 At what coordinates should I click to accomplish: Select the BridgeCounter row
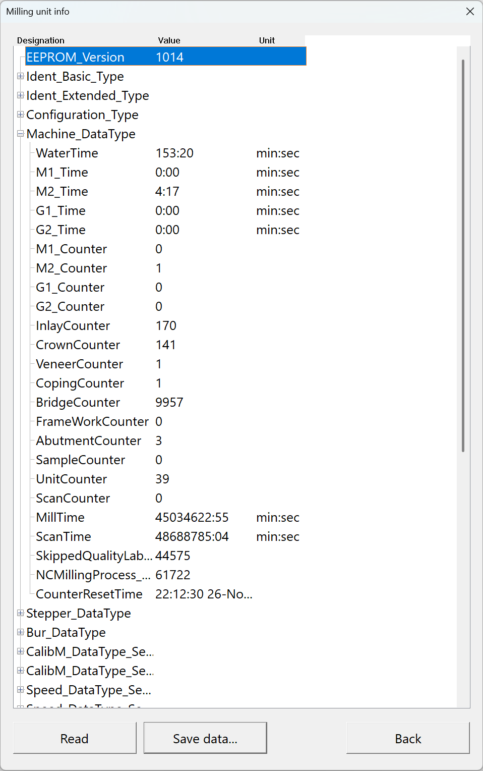78,402
